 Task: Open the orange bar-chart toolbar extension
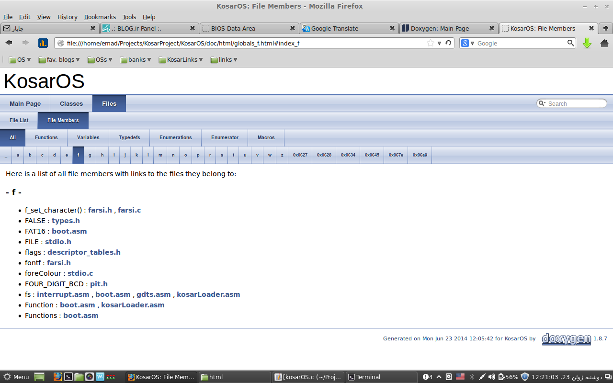[x=43, y=43]
